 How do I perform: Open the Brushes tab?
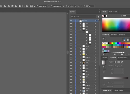[114, 35]
